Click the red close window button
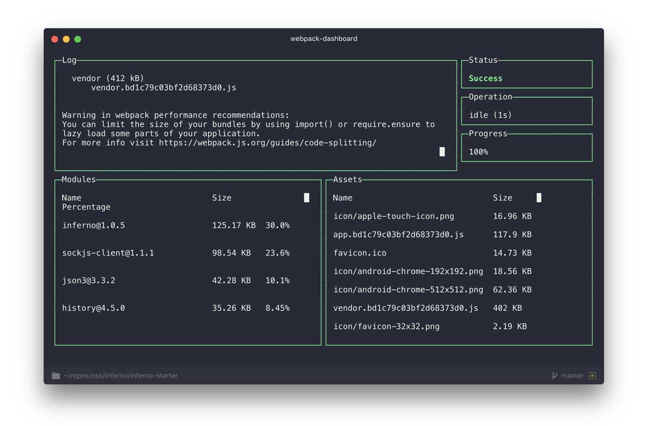The image size is (648, 426). (x=55, y=39)
